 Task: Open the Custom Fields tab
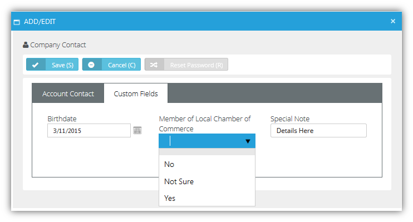click(136, 93)
